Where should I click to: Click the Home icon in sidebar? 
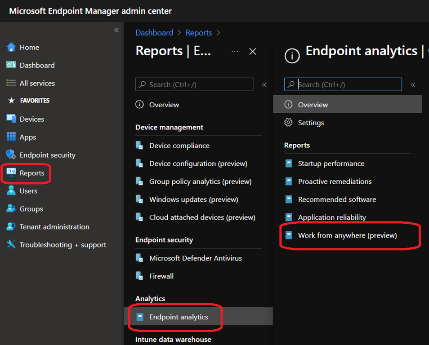[x=11, y=47]
